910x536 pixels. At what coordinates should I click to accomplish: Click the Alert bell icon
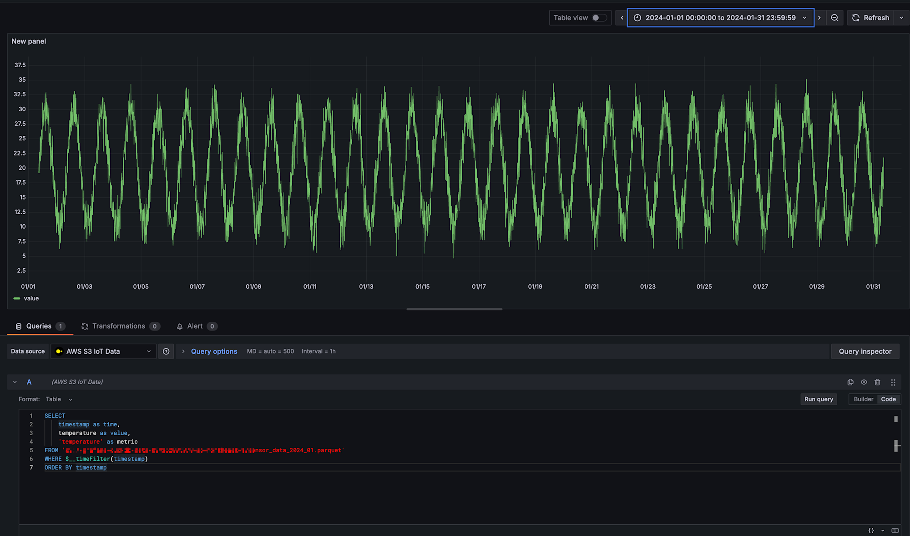tap(180, 326)
